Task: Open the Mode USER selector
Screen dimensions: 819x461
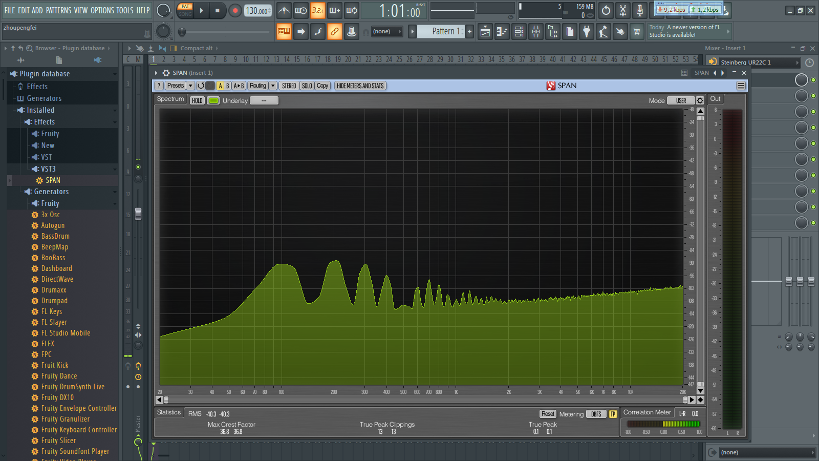Action: point(681,100)
